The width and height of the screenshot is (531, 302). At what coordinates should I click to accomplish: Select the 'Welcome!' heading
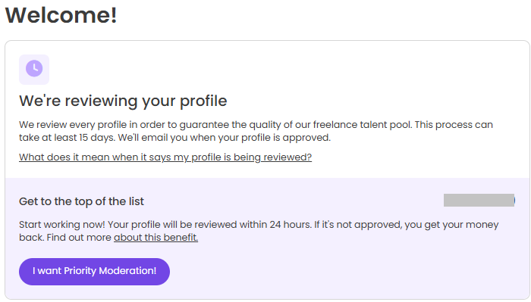[61, 15]
